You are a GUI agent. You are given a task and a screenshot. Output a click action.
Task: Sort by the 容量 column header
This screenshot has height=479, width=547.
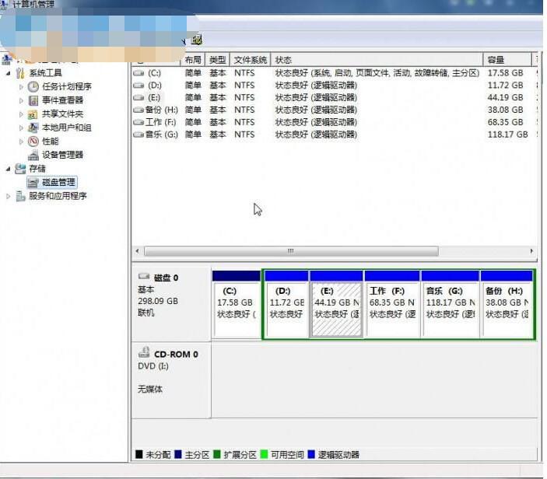(x=507, y=60)
